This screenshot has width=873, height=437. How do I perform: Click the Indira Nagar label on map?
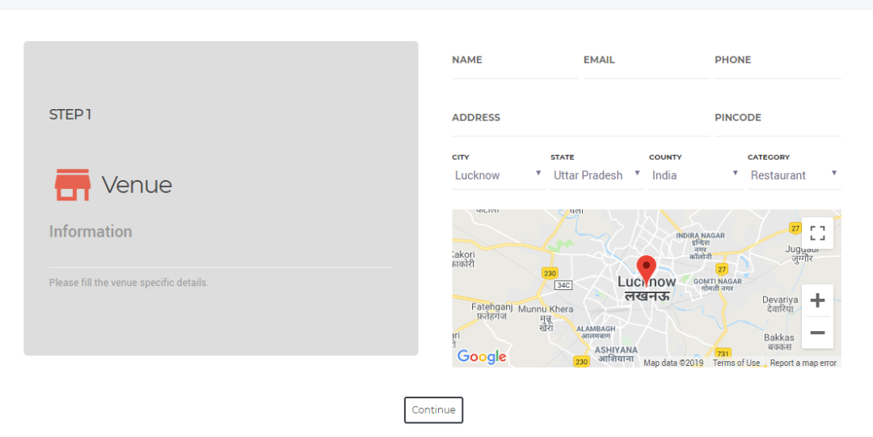click(700, 246)
